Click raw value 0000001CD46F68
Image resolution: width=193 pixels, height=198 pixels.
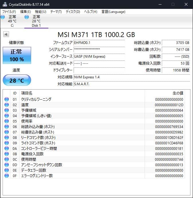click(169, 143)
